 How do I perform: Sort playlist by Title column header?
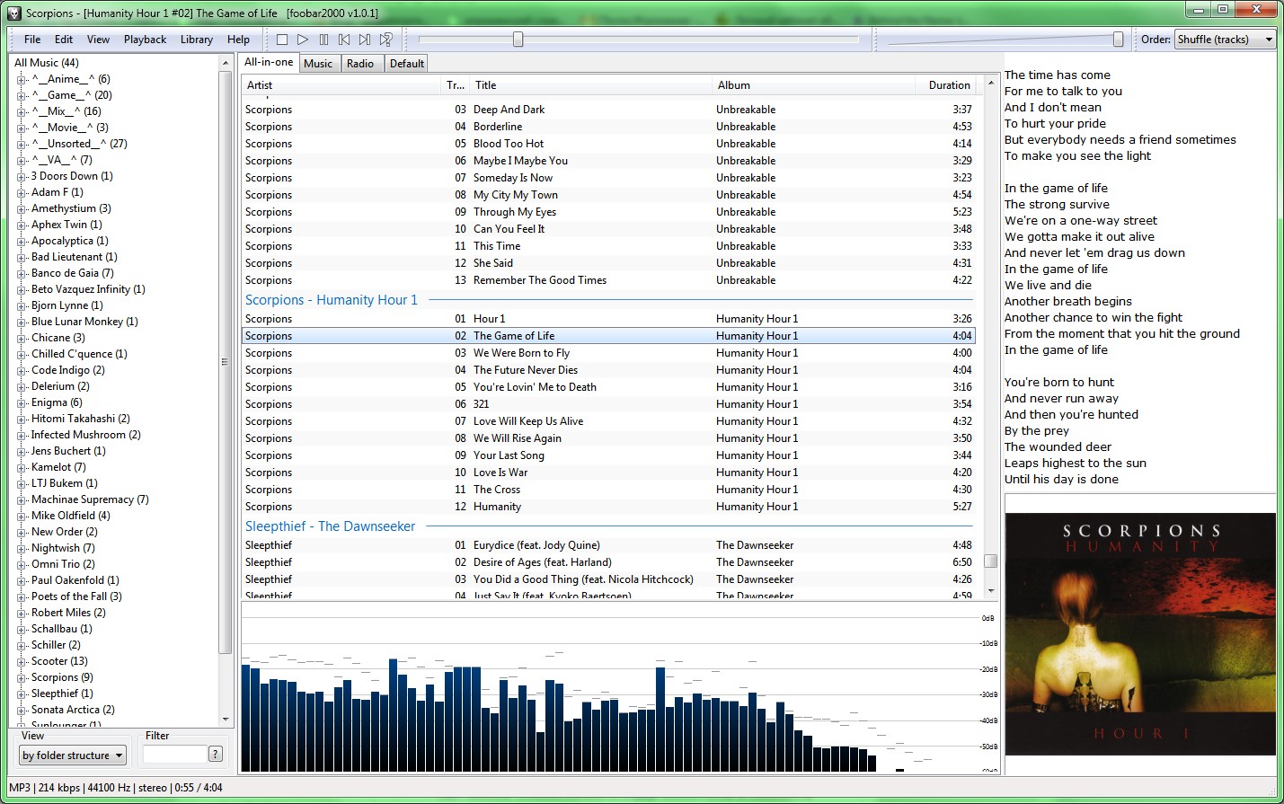591,85
